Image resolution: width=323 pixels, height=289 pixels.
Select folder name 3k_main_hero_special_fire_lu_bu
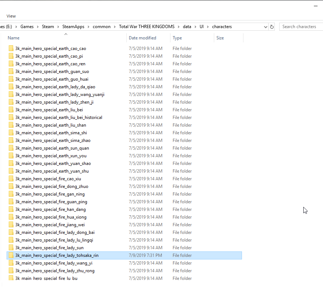pos(46,278)
